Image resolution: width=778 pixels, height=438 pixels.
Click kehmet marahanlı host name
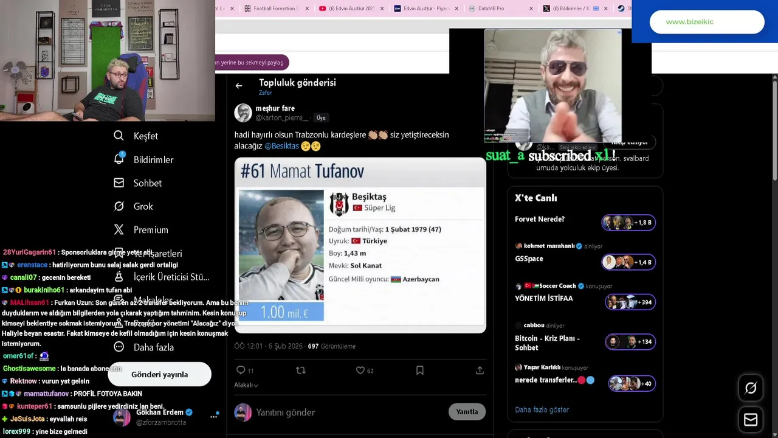click(549, 246)
